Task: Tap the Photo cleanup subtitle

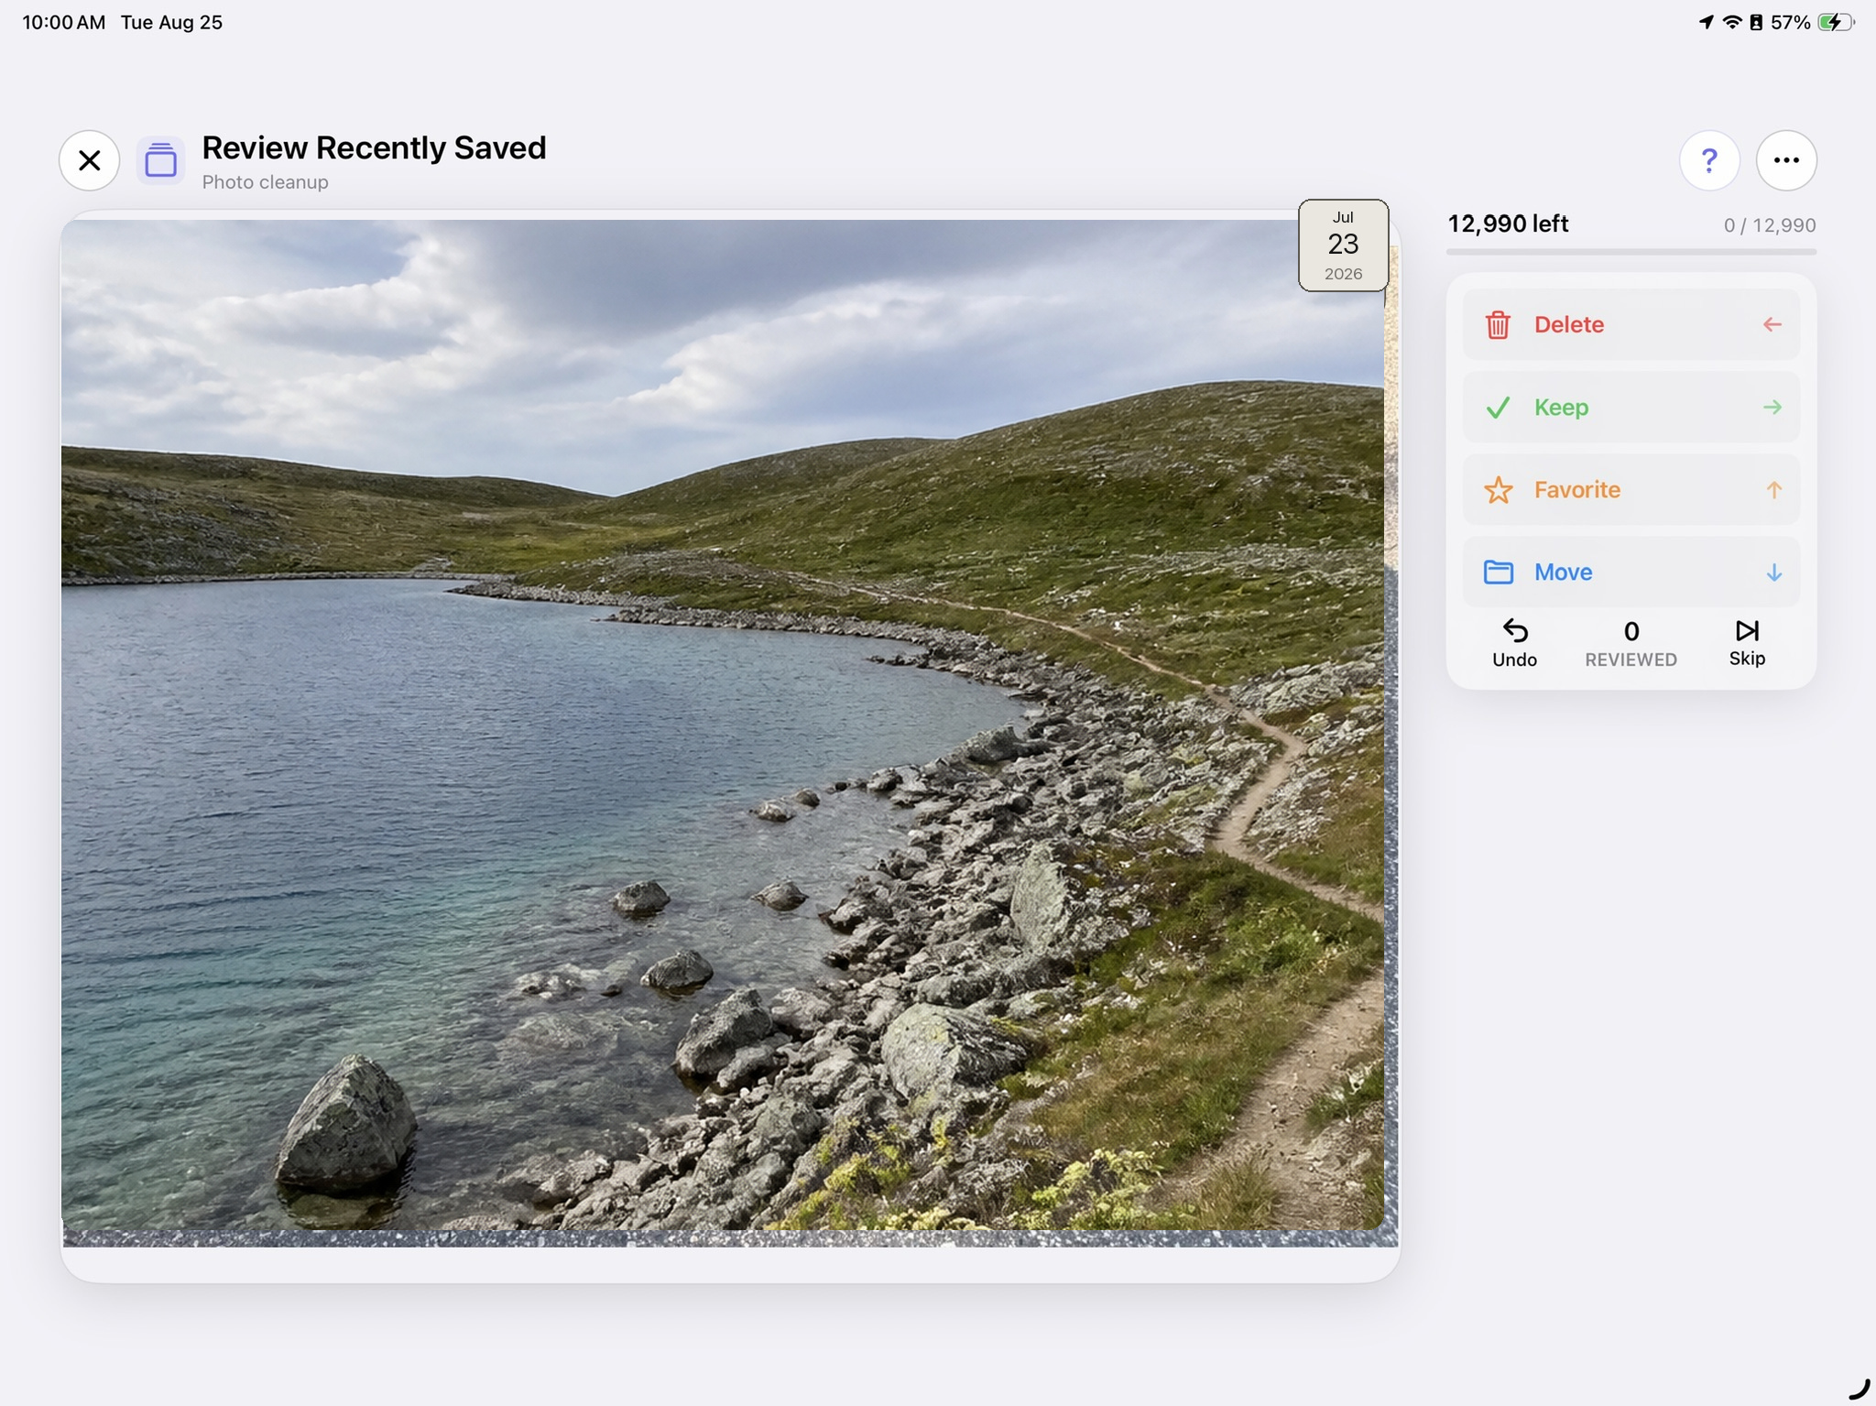Action: click(x=265, y=182)
